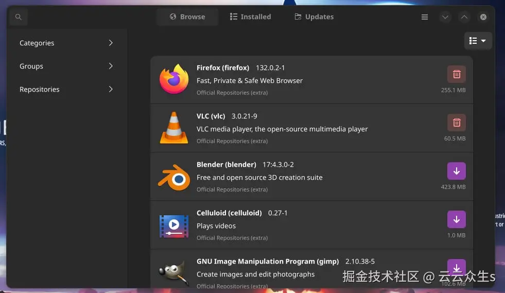The width and height of the screenshot is (505, 293).
Task: Click the Celluloid version 0.27-1
Action: [x=277, y=213]
